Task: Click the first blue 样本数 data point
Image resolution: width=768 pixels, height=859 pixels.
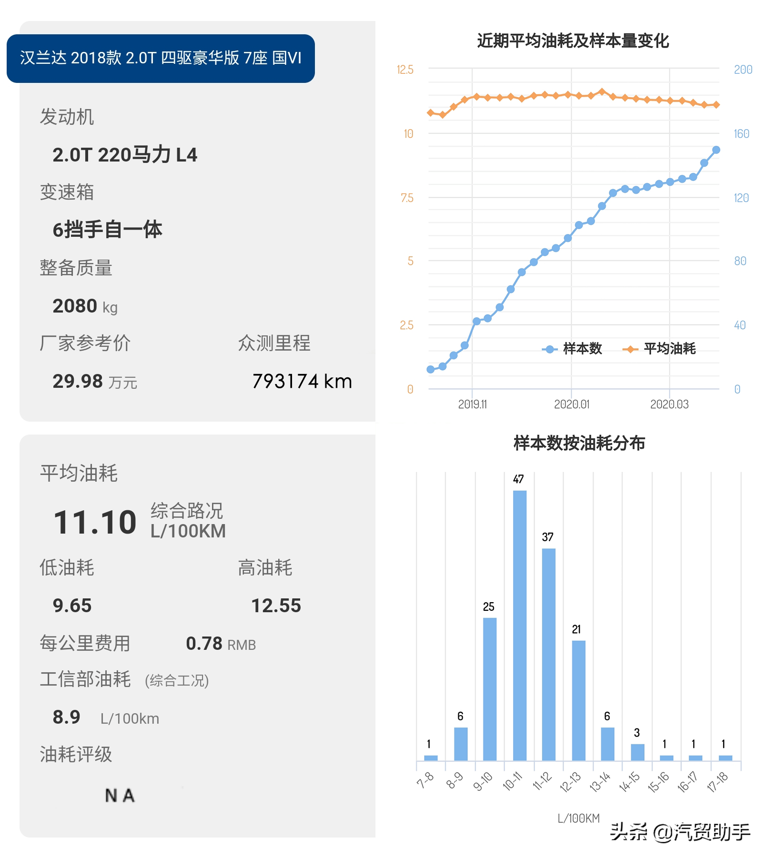Action: click(430, 369)
